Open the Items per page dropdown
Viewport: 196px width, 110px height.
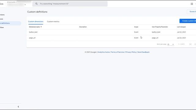pyautogui.click(x=171, y=44)
